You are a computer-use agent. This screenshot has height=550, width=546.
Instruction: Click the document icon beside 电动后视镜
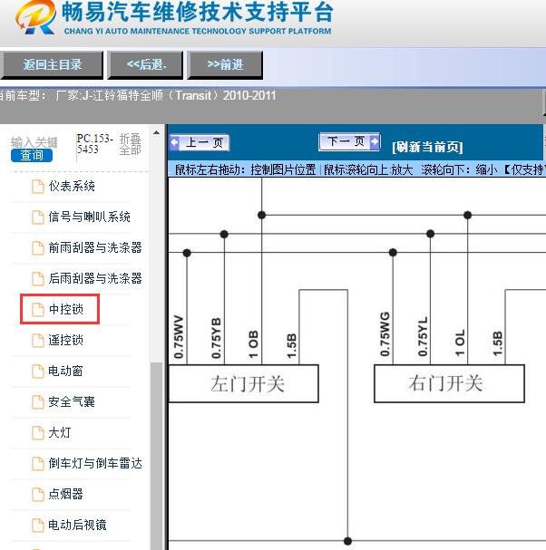coord(37,526)
